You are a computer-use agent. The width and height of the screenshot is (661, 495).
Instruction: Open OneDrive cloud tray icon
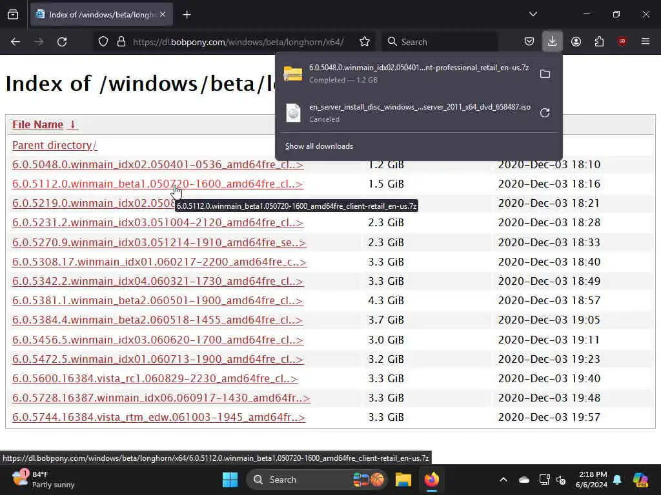tap(524, 480)
